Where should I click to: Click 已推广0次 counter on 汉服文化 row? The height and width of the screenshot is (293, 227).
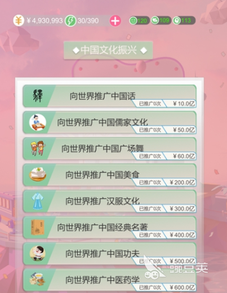pos(150,209)
